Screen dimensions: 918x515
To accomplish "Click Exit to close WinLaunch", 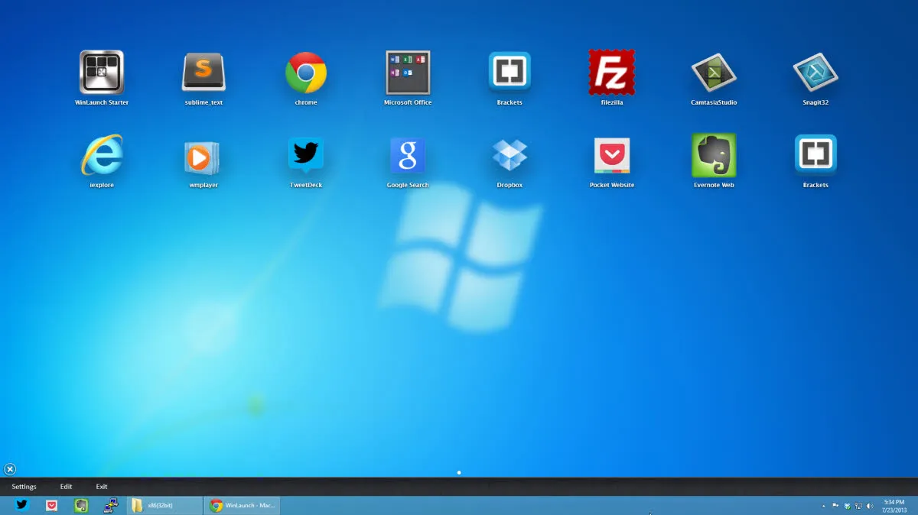I will pos(101,486).
